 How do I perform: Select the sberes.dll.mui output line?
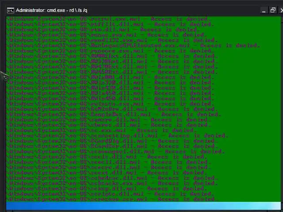(x=108, y=125)
